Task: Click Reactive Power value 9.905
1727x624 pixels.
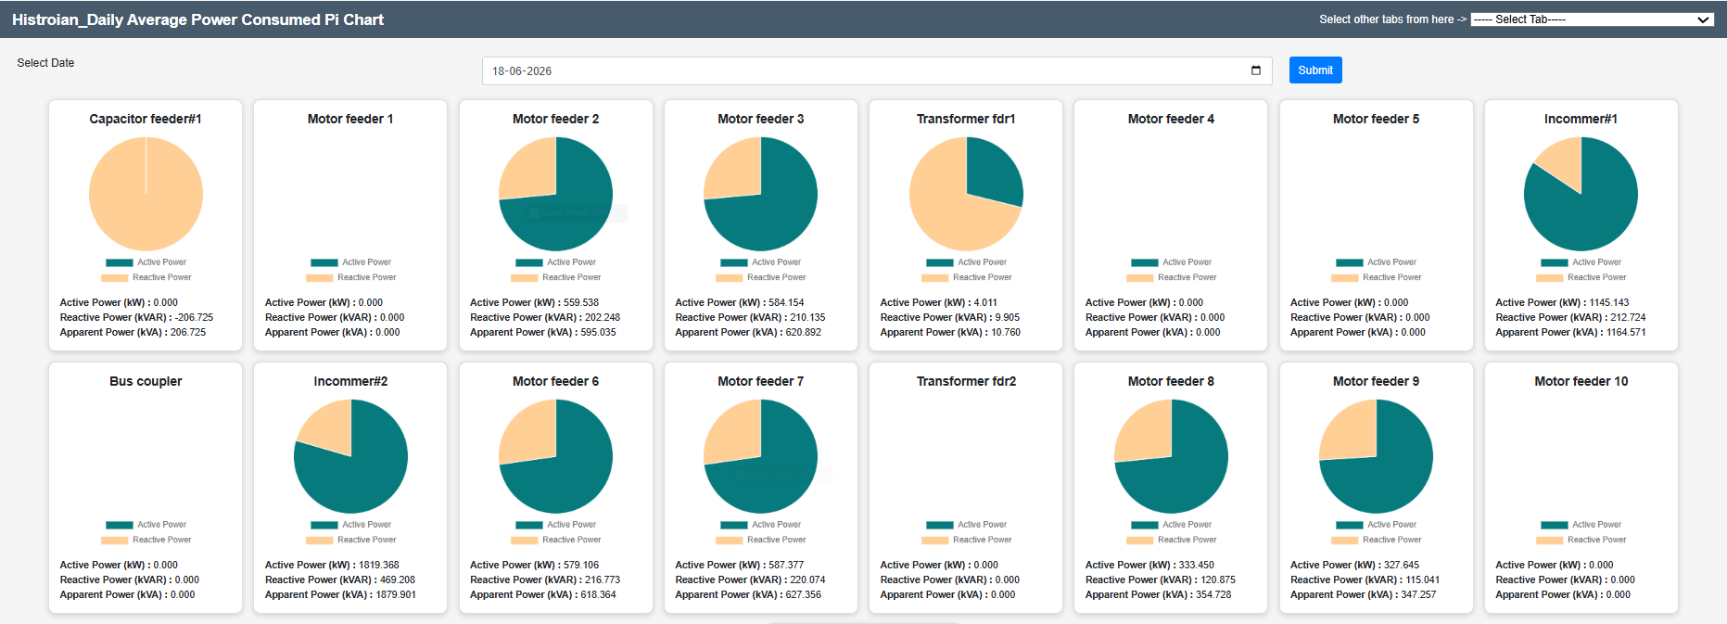Action: click(1007, 317)
